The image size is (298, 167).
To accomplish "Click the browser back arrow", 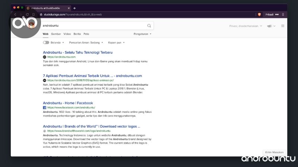I will 15,14.
